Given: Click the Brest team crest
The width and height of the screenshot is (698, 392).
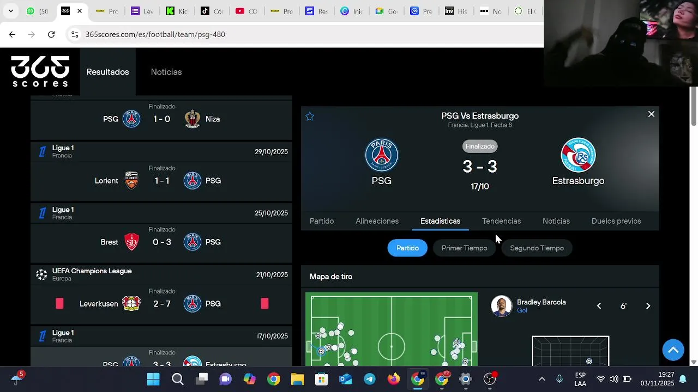Looking at the screenshot, I should tap(131, 242).
